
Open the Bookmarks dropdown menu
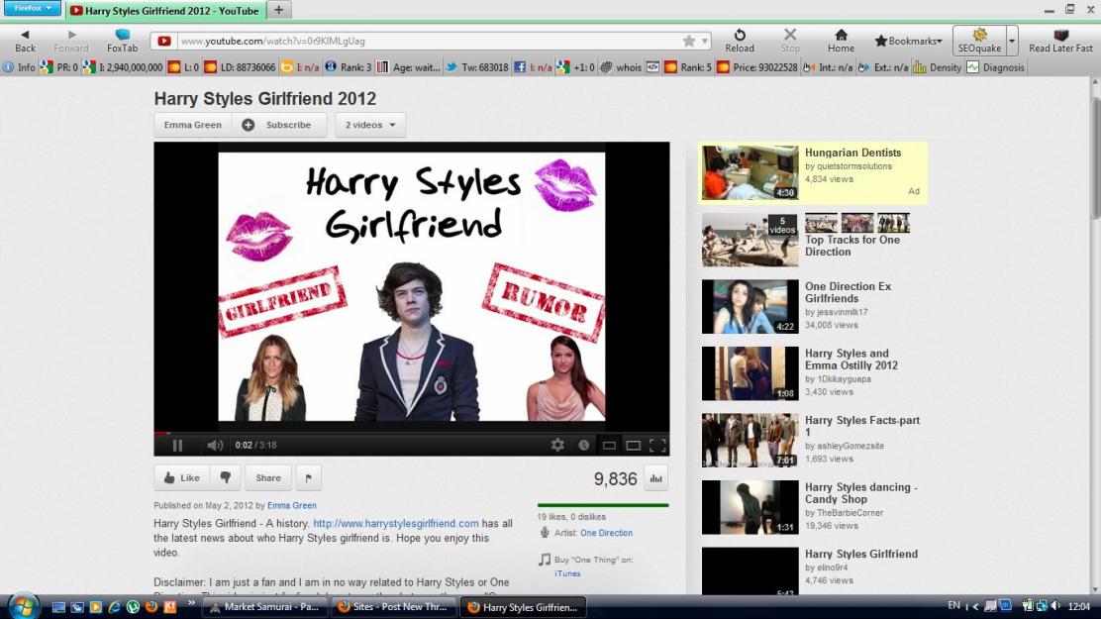908,41
